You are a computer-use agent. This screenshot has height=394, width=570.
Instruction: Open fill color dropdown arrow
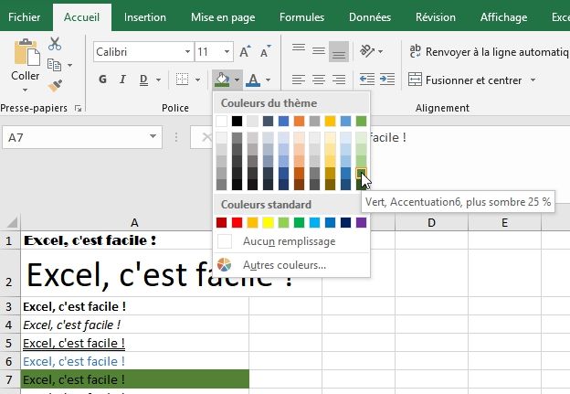tap(237, 80)
